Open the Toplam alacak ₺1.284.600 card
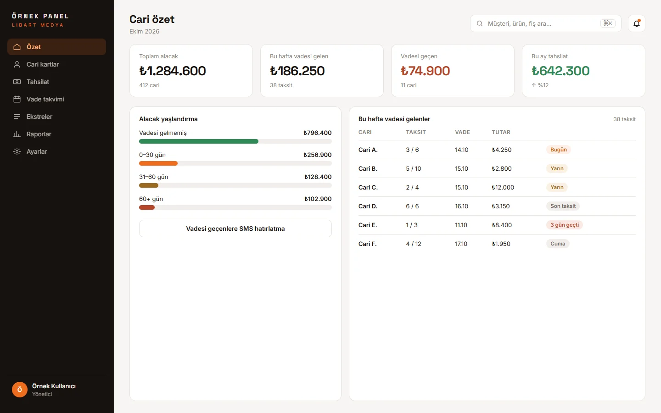The width and height of the screenshot is (661, 413). pos(191,71)
